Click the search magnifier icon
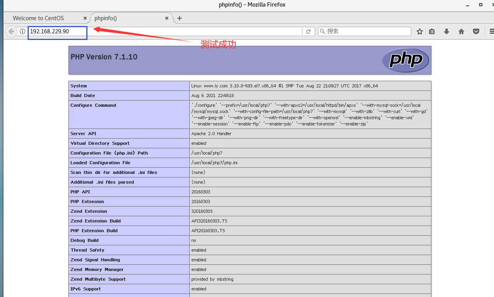This screenshot has width=494, height=297. tap(323, 31)
